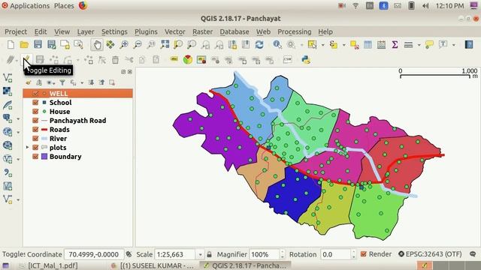Image resolution: width=481 pixels, height=270 pixels.
Task: Click the Cut Features scissors icon
Action: tap(129, 60)
